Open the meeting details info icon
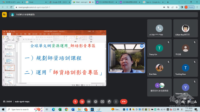 click(x=177, y=101)
